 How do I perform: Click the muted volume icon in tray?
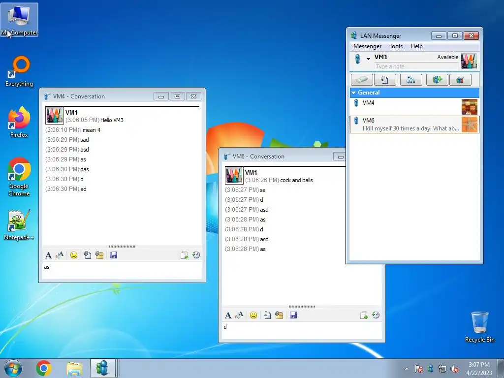(x=454, y=369)
